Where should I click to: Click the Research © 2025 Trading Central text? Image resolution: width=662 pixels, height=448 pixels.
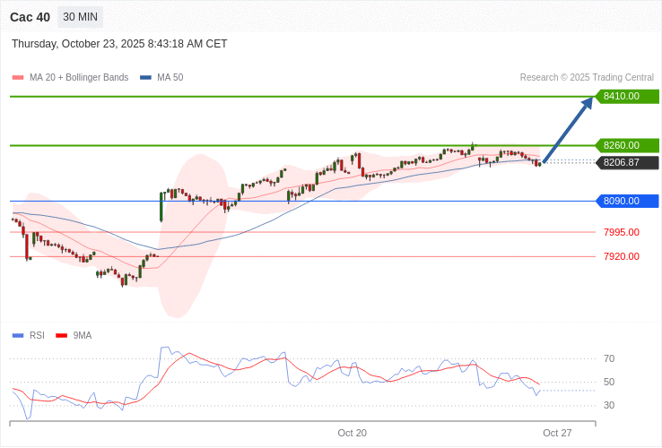tap(587, 77)
